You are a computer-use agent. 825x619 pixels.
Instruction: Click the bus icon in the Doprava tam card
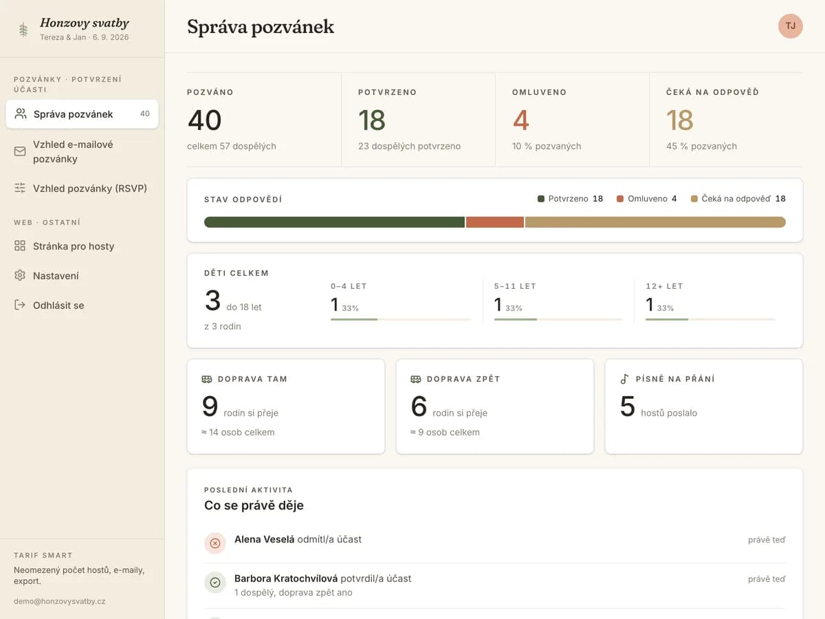coord(207,379)
